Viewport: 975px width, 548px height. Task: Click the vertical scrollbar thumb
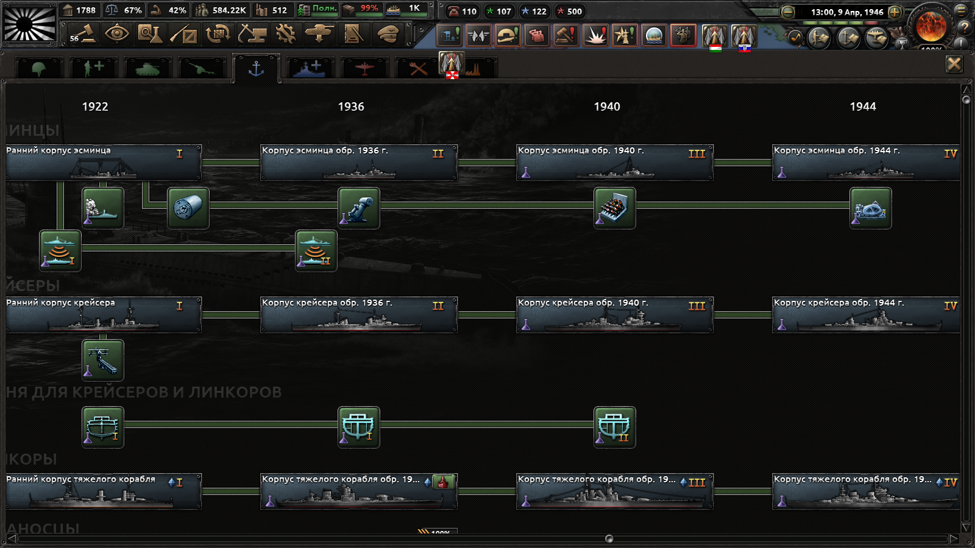click(x=966, y=100)
